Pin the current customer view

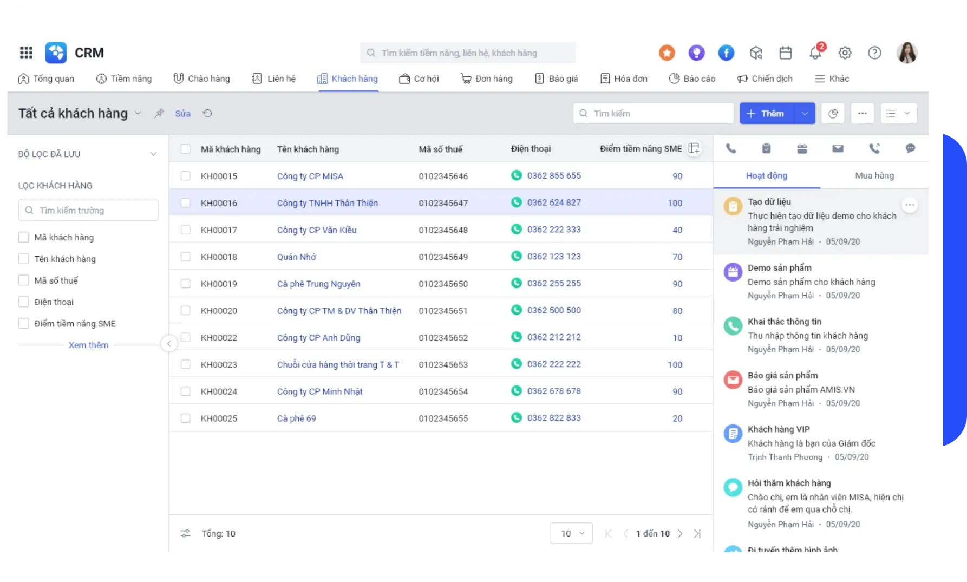pyautogui.click(x=159, y=113)
